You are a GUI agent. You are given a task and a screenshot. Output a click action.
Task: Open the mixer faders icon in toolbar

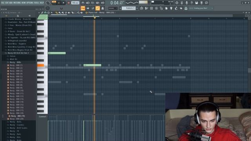156,8
